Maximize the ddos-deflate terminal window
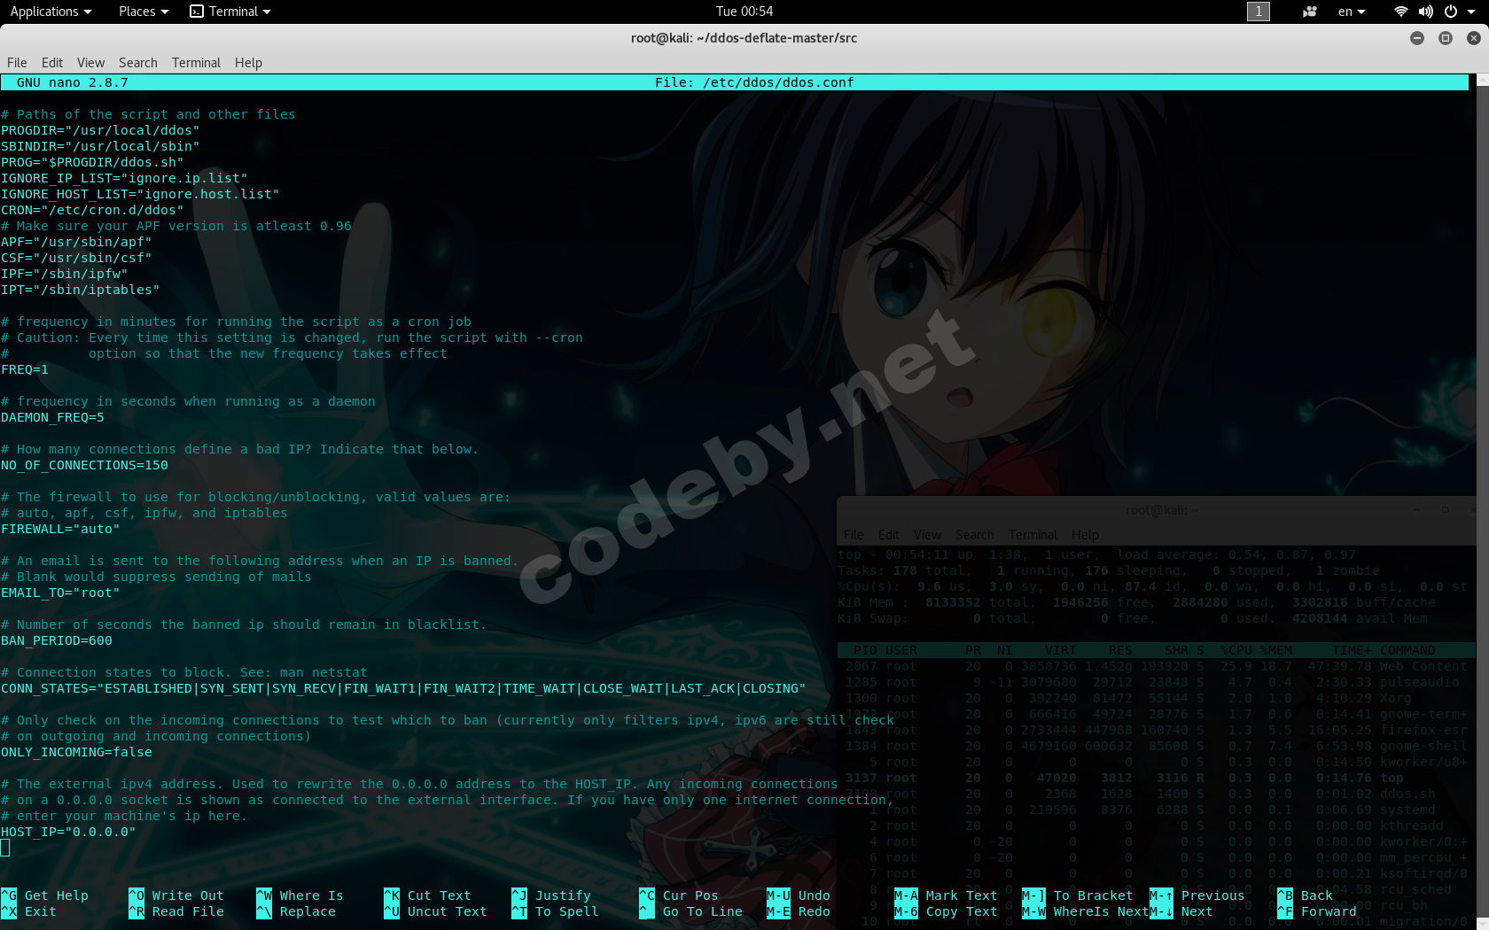 tap(1446, 38)
